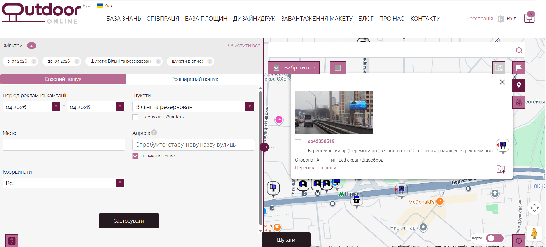Expand the Координати 'Всі' dropdown

pos(120,183)
